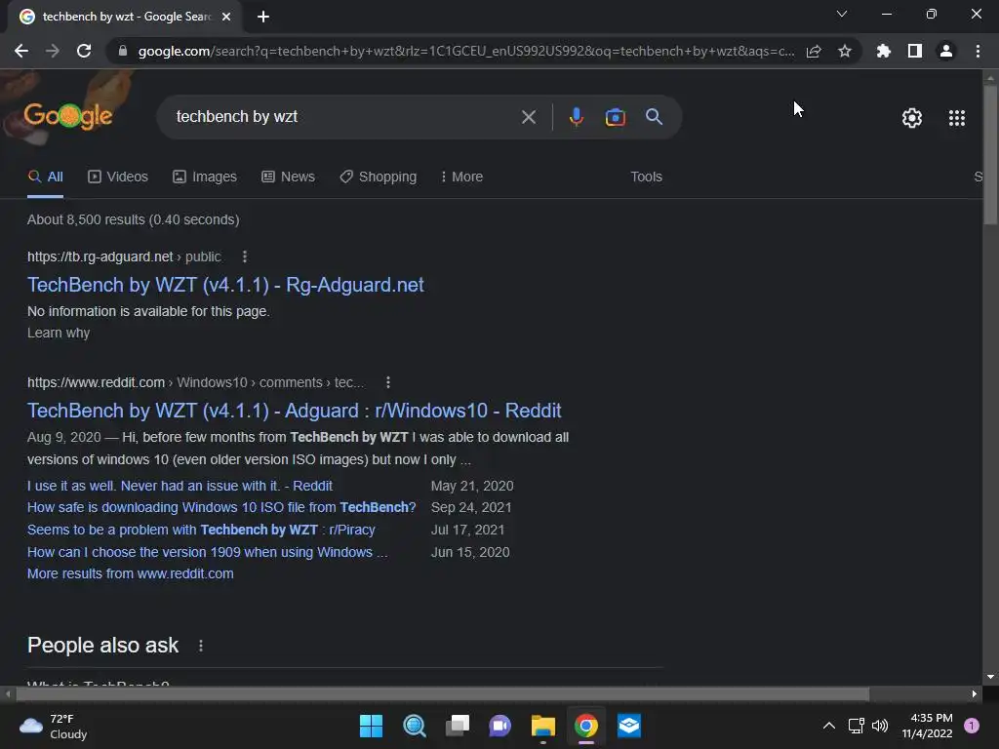Viewport: 999px width, 749px height.
Task: Open People also ask options menu
Action: 201,646
